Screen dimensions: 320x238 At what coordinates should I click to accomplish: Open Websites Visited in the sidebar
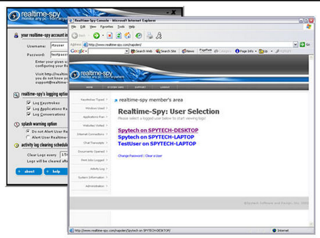[x=95, y=125]
